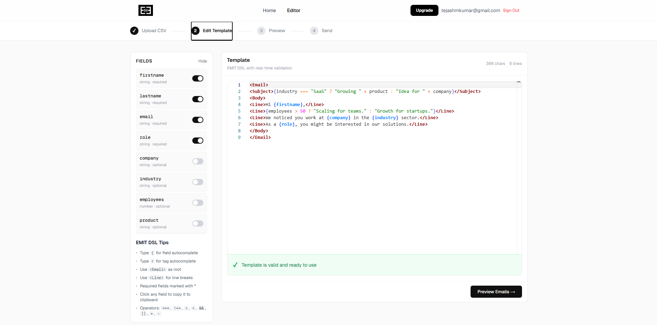Click the <Email> tag badge in DSL tips

coord(157,269)
